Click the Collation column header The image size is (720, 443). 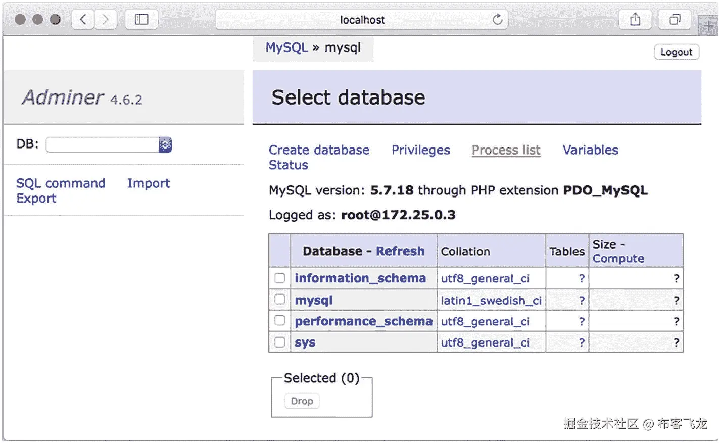click(465, 252)
